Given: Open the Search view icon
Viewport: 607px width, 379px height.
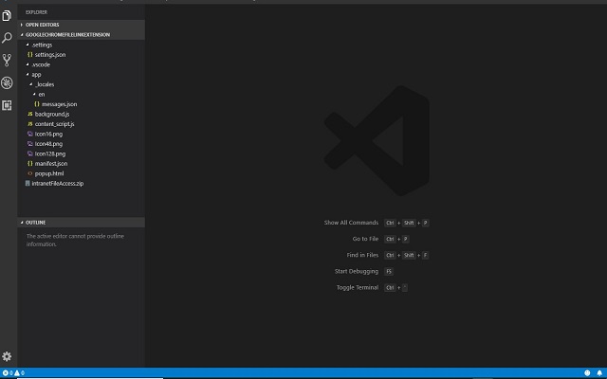Looking at the screenshot, I should click(x=7, y=38).
